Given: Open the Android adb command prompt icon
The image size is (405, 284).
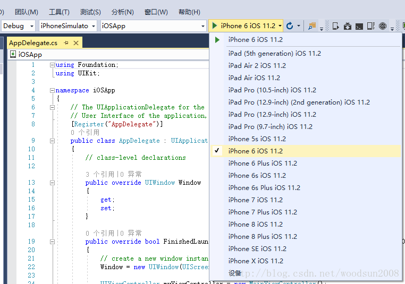Looking at the screenshot, I should [x=359, y=27].
